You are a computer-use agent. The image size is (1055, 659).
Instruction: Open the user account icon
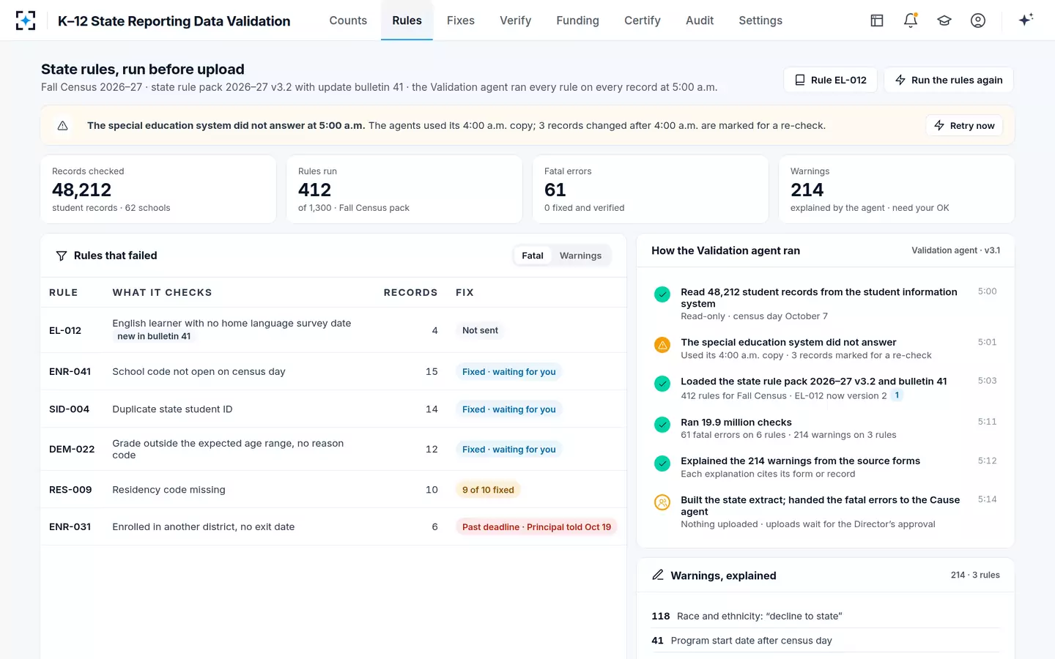click(978, 21)
